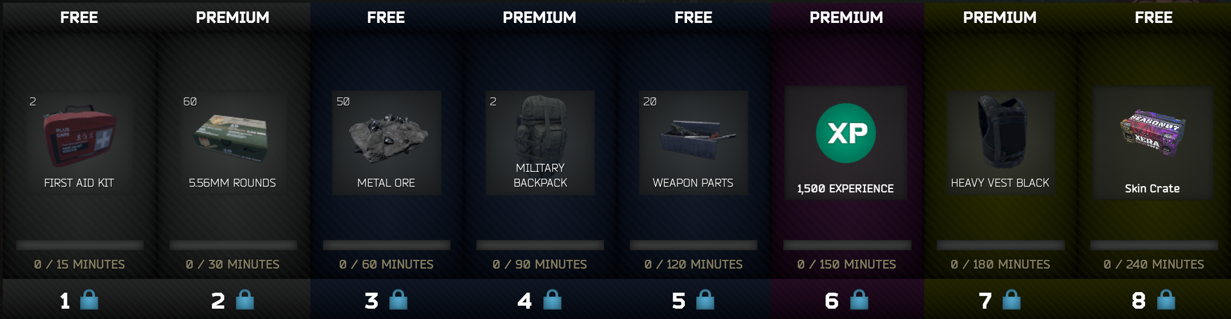This screenshot has height=319, width=1231.
Task: Open the Military Backpack reward
Action: click(540, 128)
